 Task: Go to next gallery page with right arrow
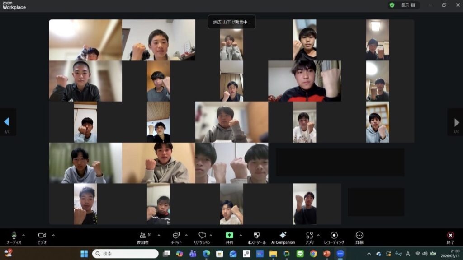point(456,122)
